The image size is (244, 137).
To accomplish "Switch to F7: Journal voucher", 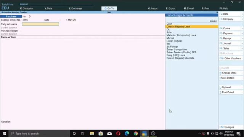I will 230,43.
